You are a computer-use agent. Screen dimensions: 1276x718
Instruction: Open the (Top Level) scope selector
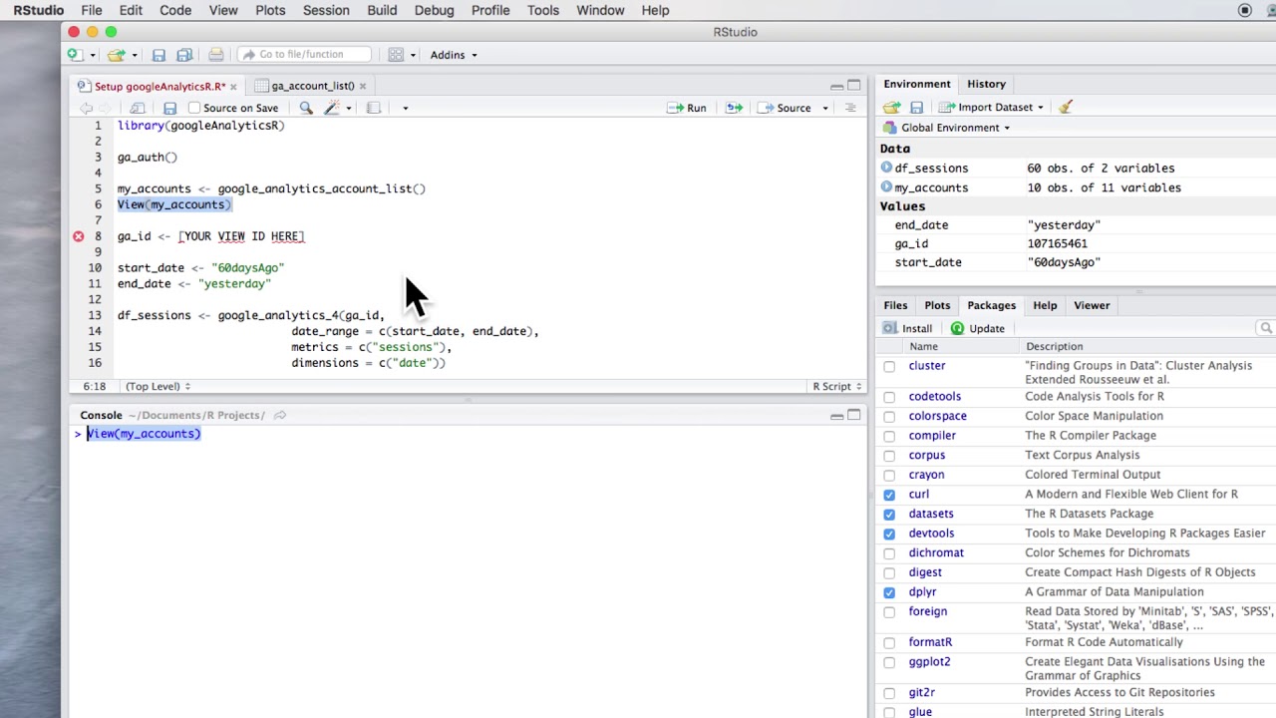pyautogui.click(x=158, y=386)
